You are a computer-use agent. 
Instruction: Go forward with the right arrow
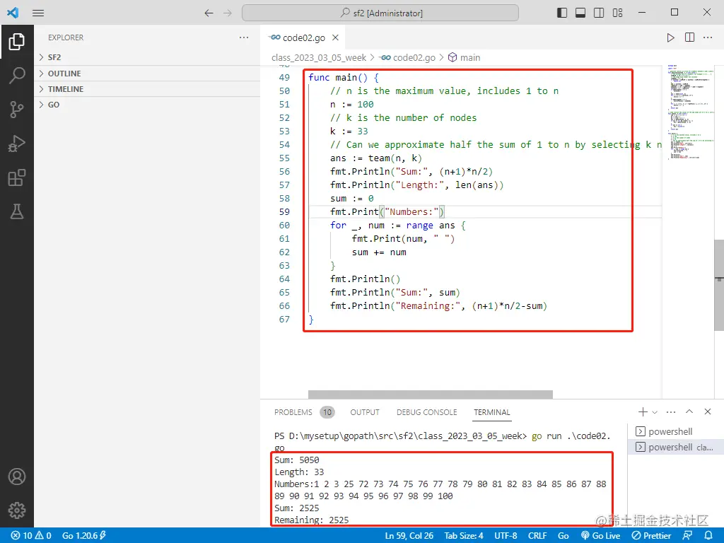click(228, 13)
